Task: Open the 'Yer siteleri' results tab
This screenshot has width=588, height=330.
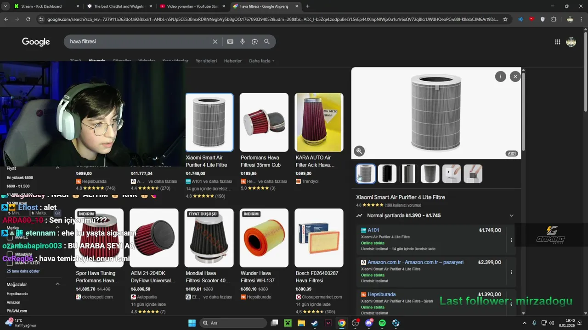Action: 206,61
